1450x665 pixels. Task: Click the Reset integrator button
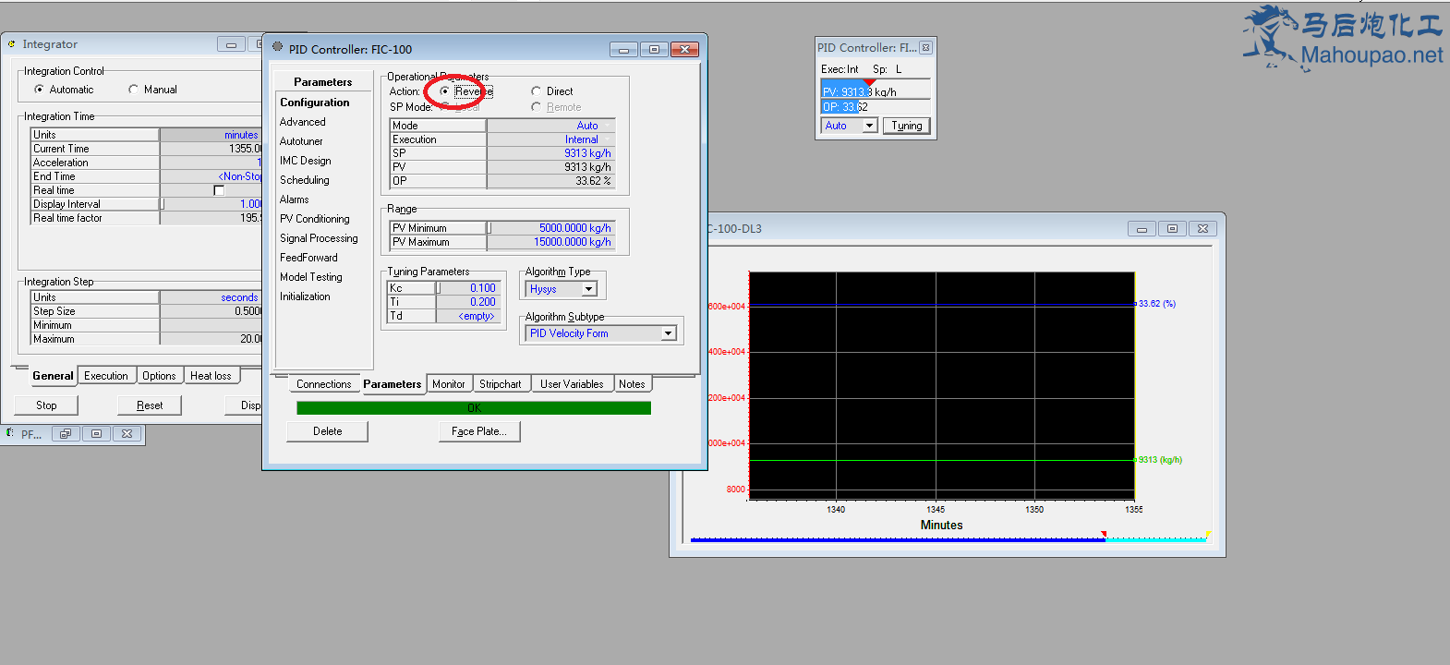150,405
